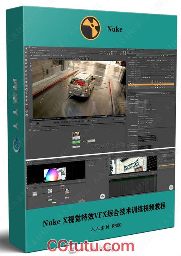181x256 pixels.
Task: Click the Clear fwd tracking button
Action: point(154,109)
